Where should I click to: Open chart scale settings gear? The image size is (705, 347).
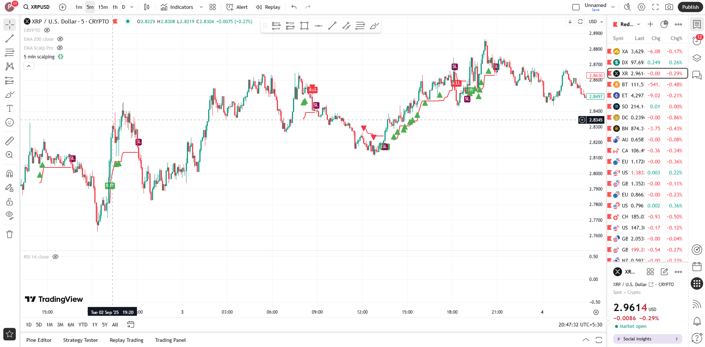tap(596, 312)
